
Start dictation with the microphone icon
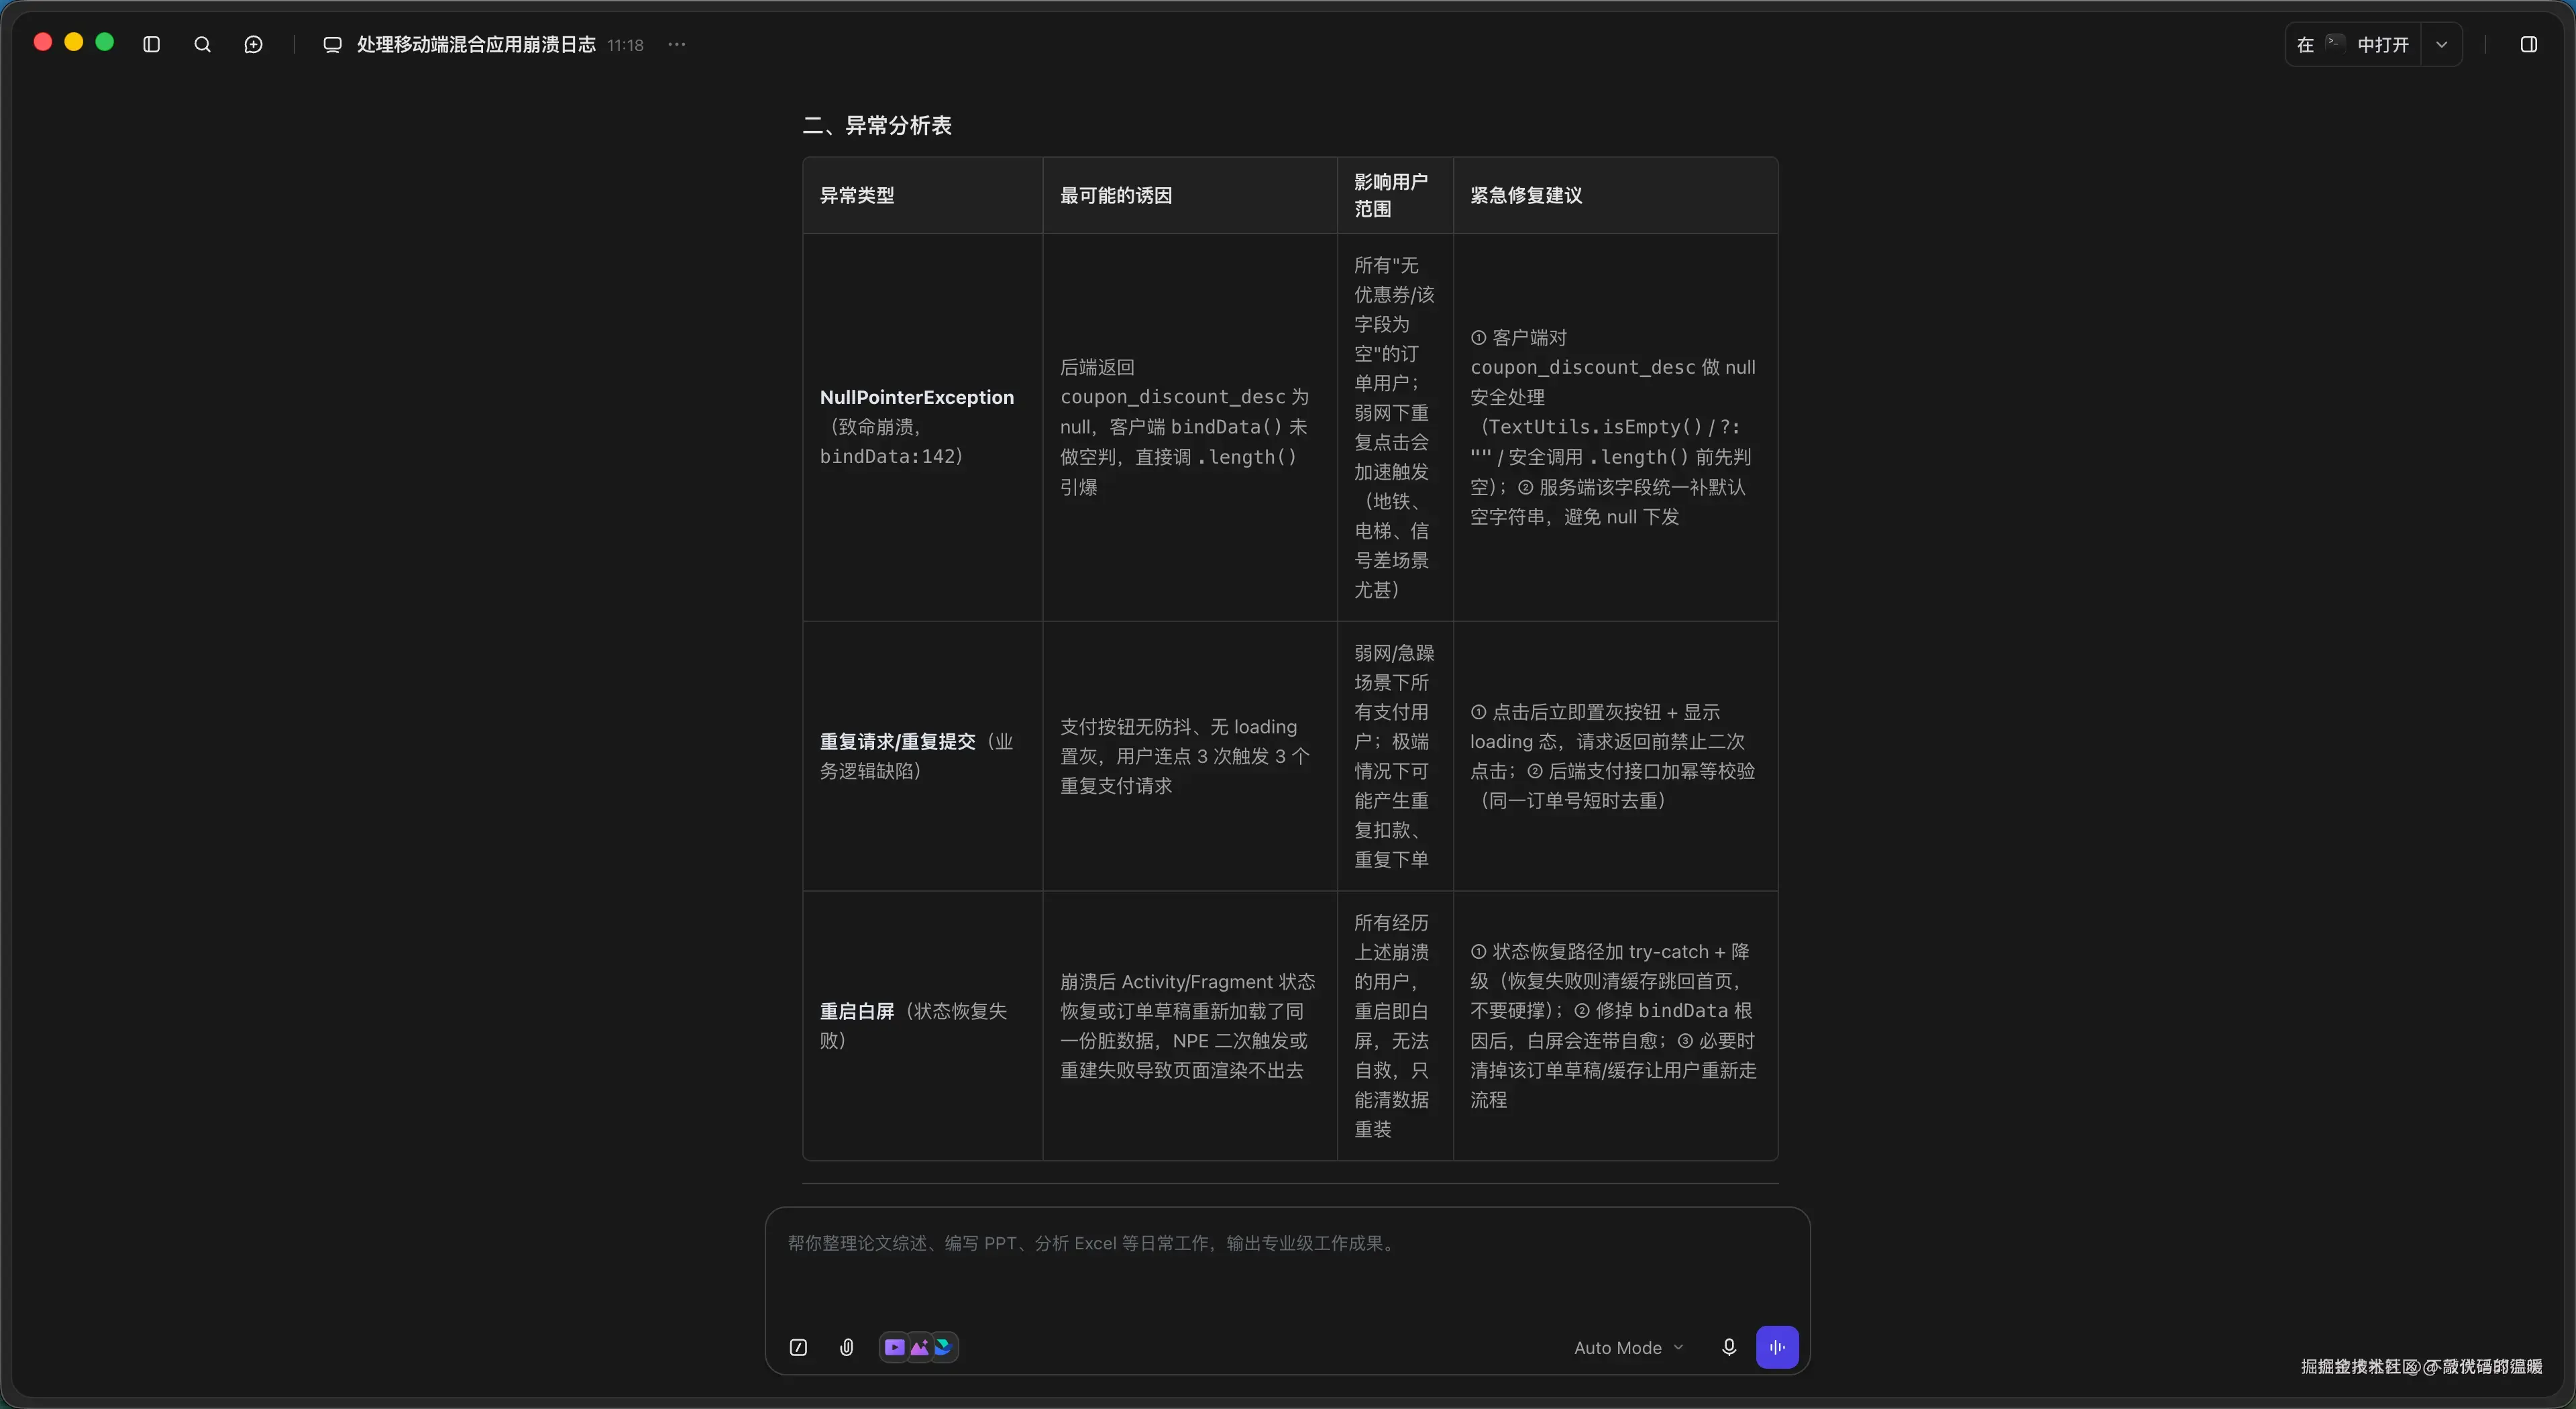[x=1729, y=1347]
